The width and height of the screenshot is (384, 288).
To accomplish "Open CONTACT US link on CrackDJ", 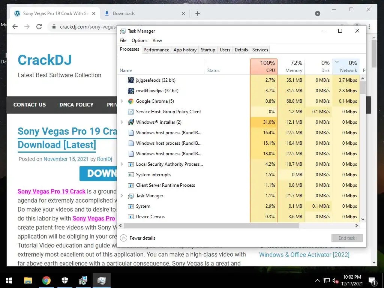I will (30, 105).
